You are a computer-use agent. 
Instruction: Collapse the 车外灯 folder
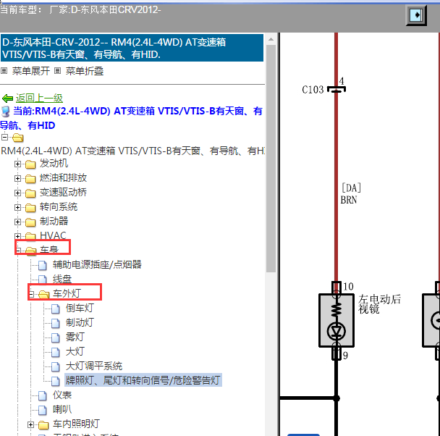(x=31, y=294)
